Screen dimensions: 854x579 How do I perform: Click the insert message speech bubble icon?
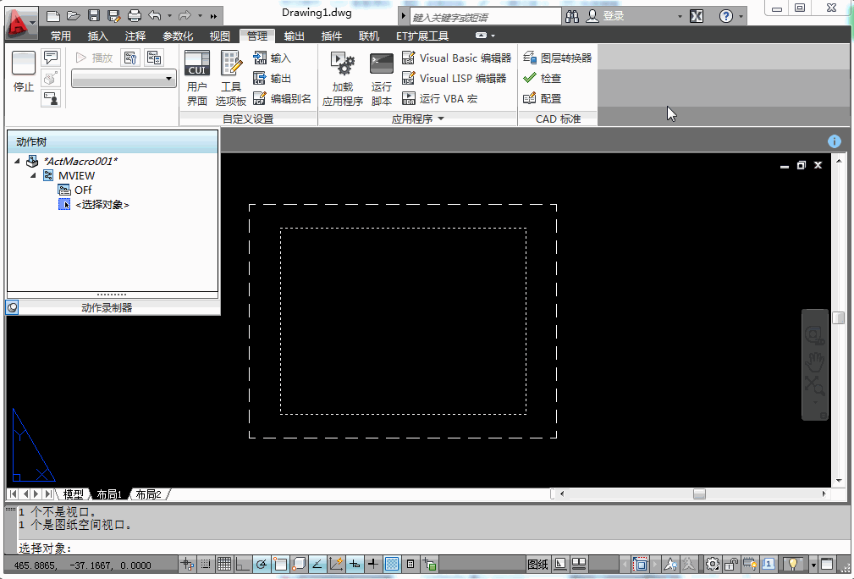(x=51, y=58)
